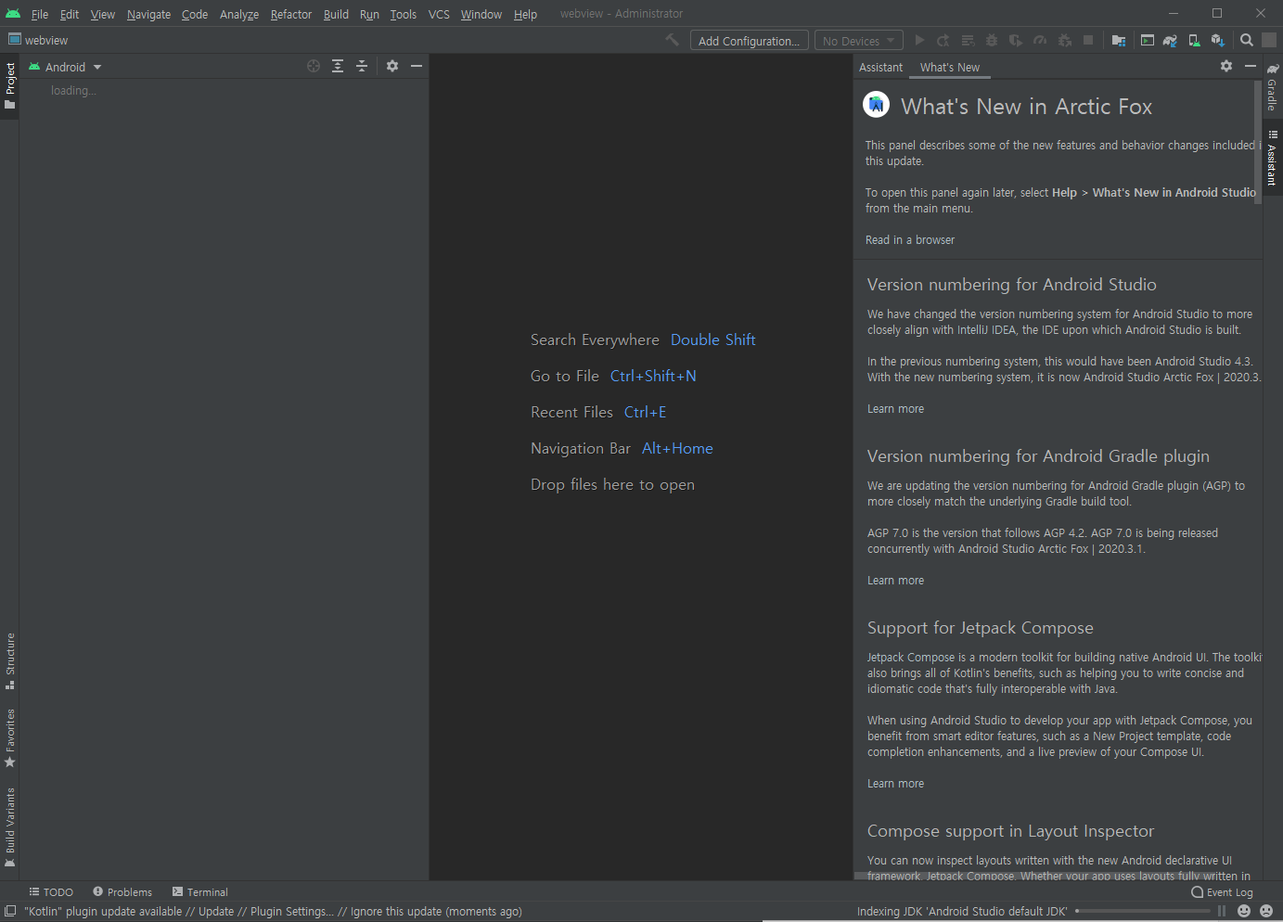Open the VCS menu
The image size is (1283, 922).
pyautogui.click(x=439, y=14)
